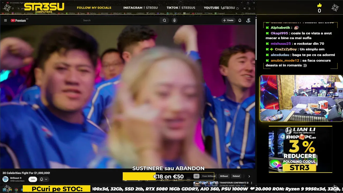Click the 'TIKTOK | STR3SUS' header text
343x193 pixels.
point(181,8)
